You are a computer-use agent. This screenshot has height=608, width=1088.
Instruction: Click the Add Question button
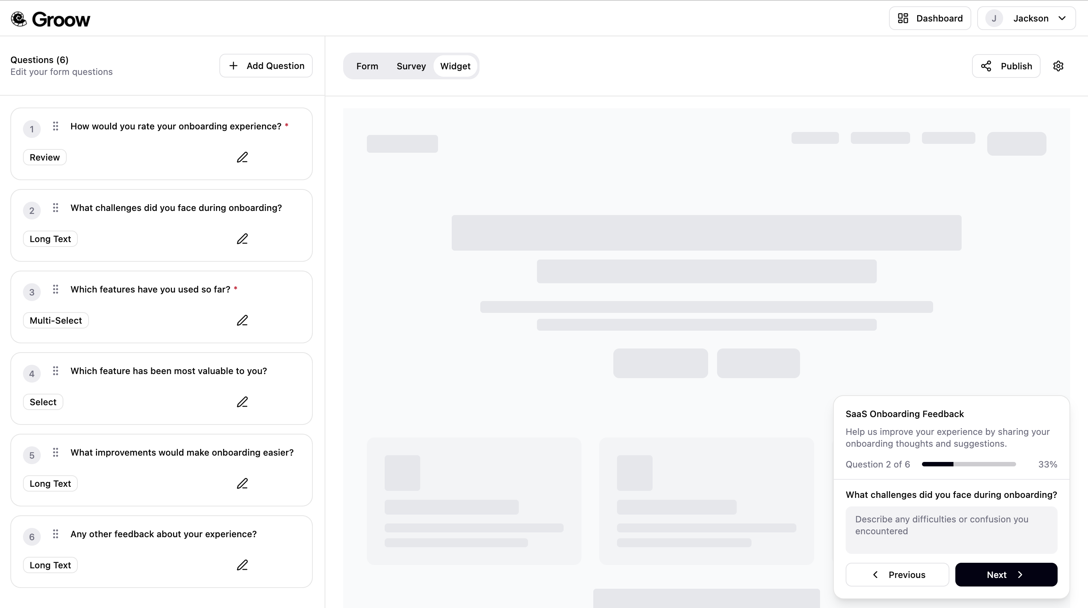(x=266, y=66)
